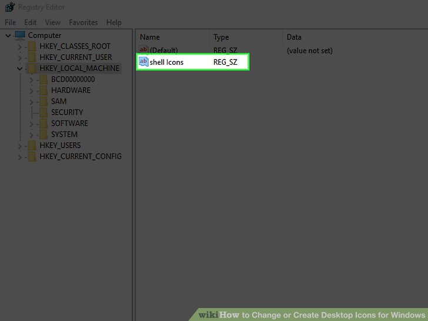The width and height of the screenshot is (428, 321).
Task: Select the HKEY_LOCAL_MACHINE key
Action: [79, 68]
